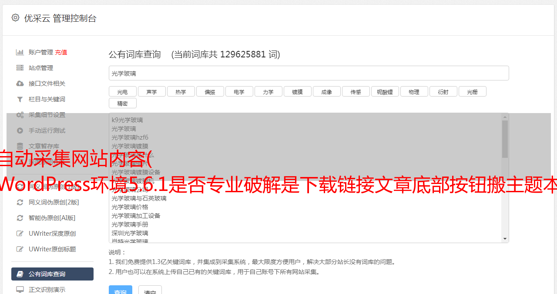Click the keyword search field containing 光学玻璃

[x=309, y=73]
